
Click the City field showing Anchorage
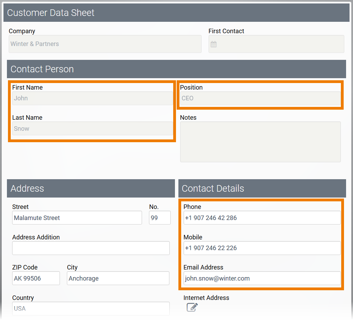[x=118, y=278]
